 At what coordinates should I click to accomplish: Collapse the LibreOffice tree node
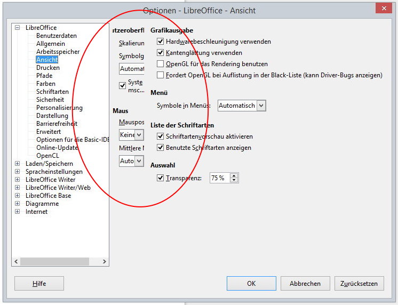click(17, 27)
